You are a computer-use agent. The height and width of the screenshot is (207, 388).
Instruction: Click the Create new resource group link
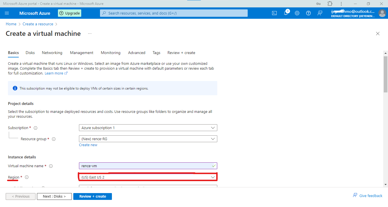[x=88, y=145]
